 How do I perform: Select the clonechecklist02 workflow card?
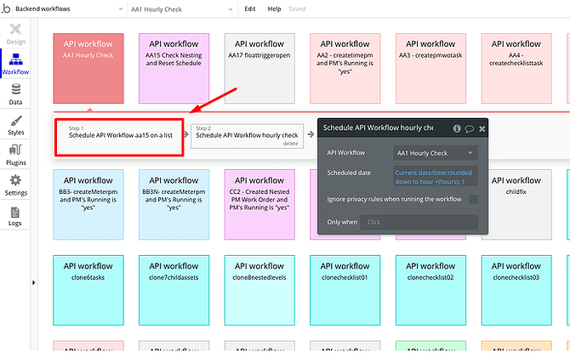pos(430,291)
